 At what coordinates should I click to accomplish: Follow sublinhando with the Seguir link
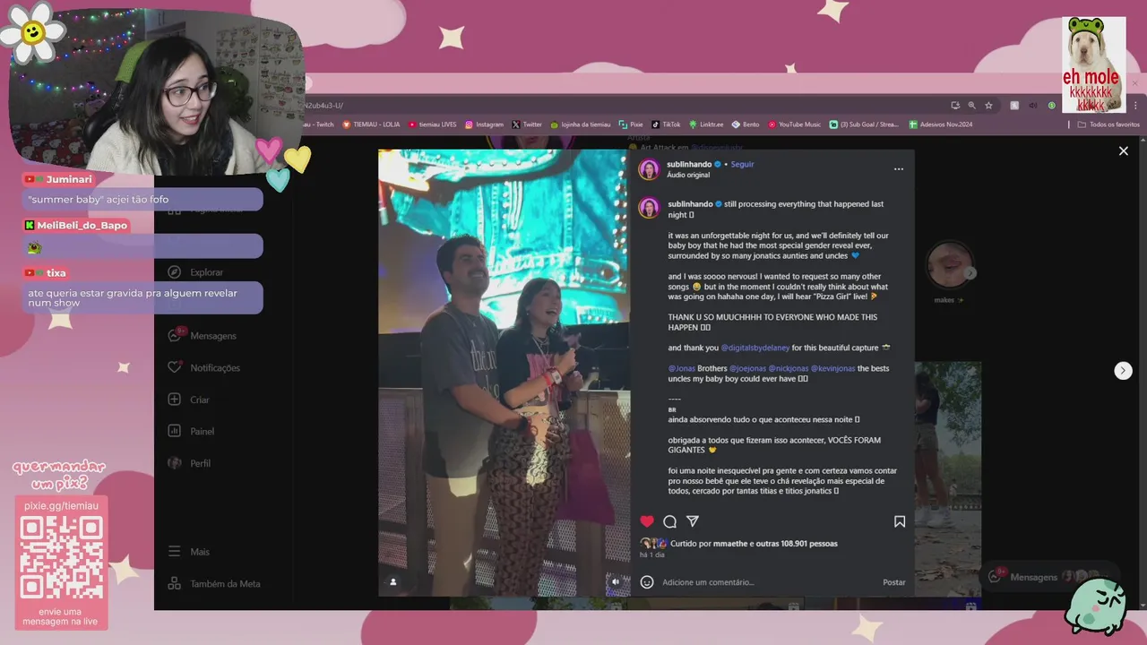coord(742,164)
